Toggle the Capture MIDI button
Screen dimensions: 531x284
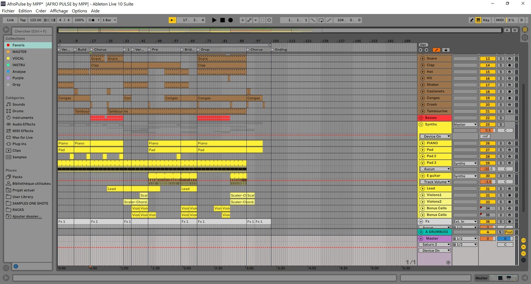pos(263,20)
